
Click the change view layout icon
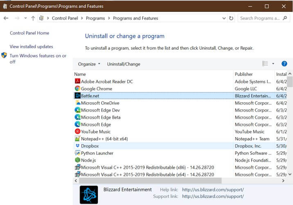click(x=265, y=64)
